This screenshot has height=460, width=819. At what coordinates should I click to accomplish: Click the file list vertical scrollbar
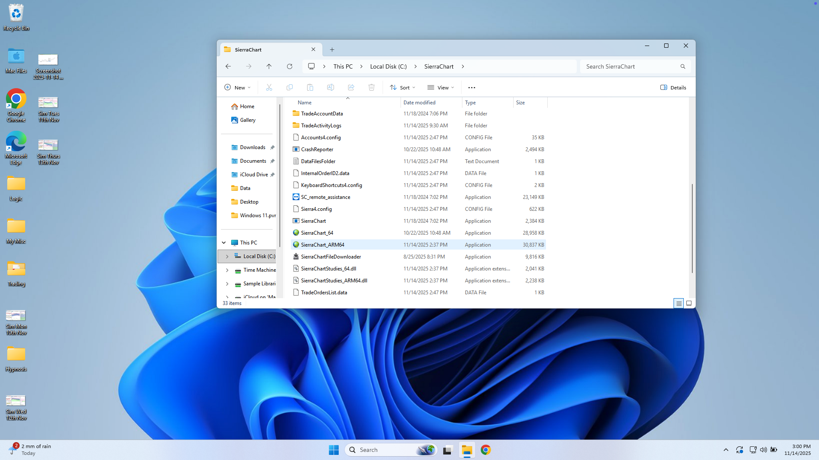(692, 228)
